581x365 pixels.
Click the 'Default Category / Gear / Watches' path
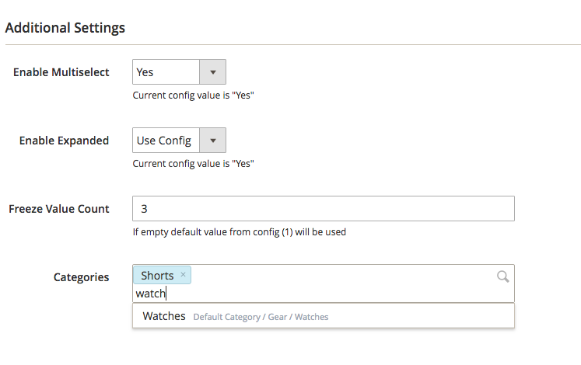pyautogui.click(x=261, y=317)
